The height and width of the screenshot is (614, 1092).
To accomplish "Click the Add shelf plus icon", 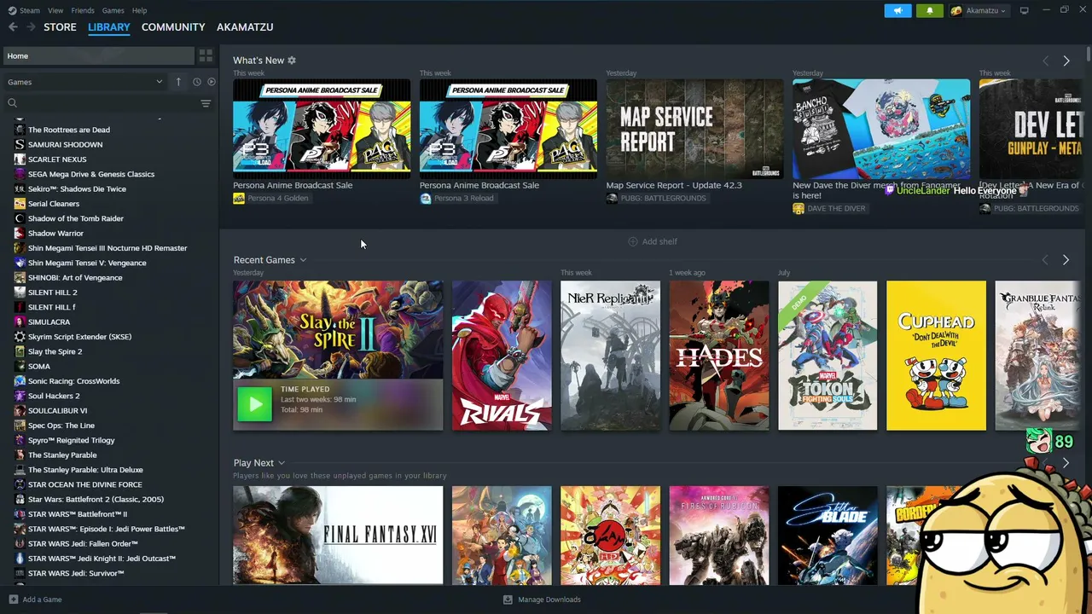I will (633, 241).
